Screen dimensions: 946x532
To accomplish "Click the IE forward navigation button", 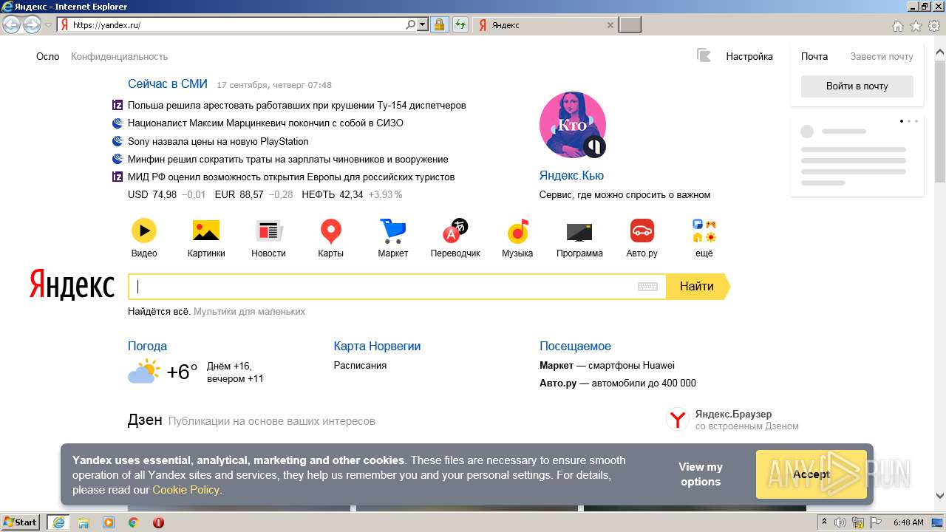I will click(32, 24).
